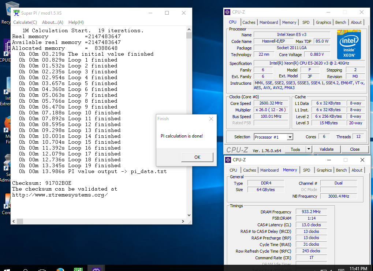Click the Memory Size value 64 GBytes
Screen dimensions: 373x271
click(x=266, y=190)
